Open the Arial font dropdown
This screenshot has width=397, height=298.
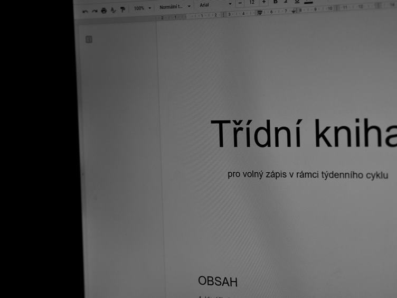215,5
